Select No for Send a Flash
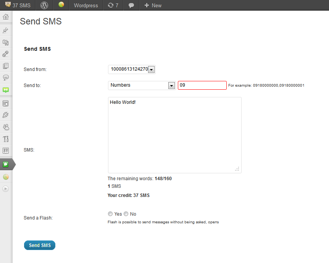The image size is (329, 263). pyautogui.click(x=126, y=214)
